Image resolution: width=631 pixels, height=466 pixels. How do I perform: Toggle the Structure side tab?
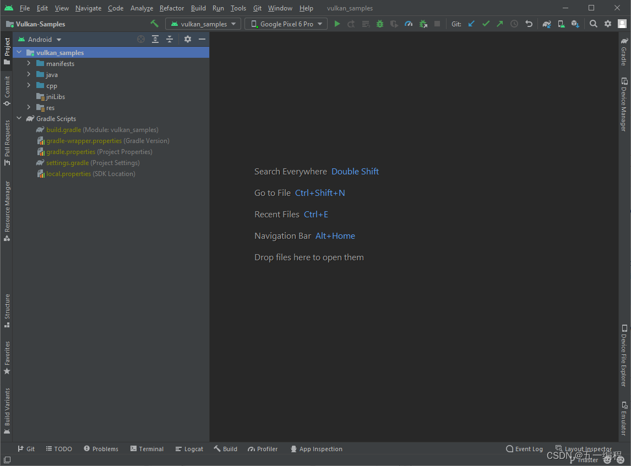point(7,311)
